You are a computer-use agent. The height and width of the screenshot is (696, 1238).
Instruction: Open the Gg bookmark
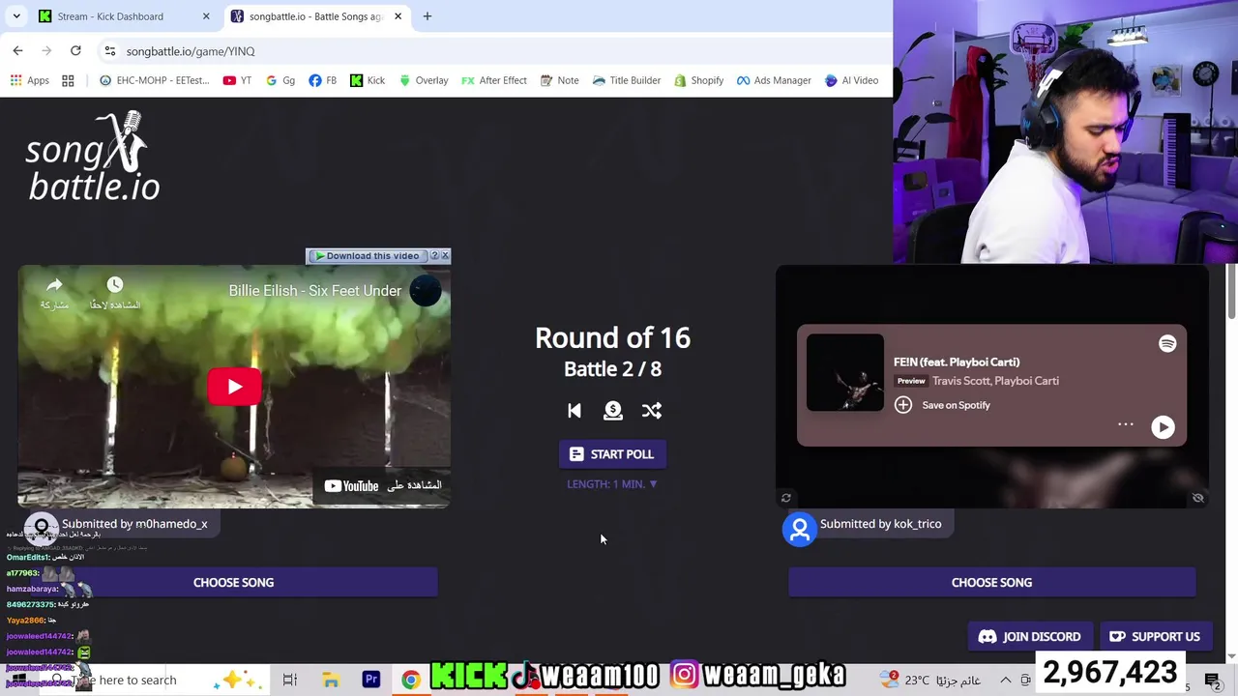pyautogui.click(x=280, y=80)
